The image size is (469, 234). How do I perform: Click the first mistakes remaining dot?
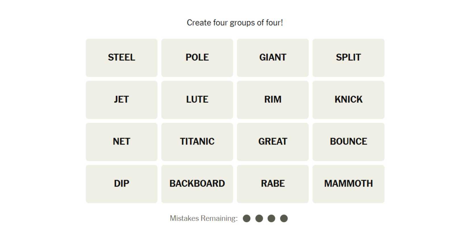[247, 218]
